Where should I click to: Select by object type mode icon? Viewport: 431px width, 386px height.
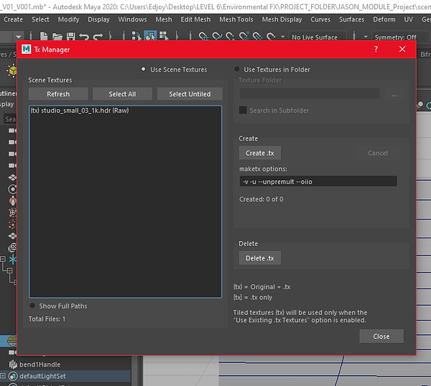150,36
